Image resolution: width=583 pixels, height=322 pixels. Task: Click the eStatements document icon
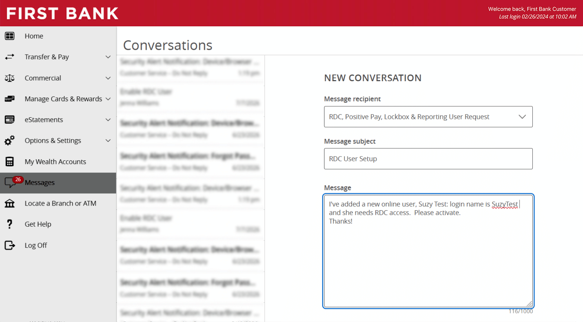(10, 120)
